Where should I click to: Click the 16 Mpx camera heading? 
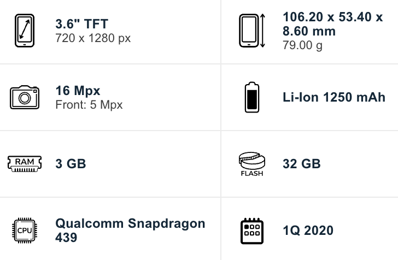point(78,91)
